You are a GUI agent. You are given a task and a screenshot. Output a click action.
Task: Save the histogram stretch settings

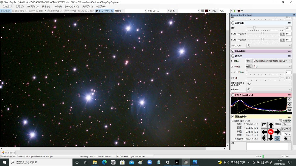pos(289,110)
